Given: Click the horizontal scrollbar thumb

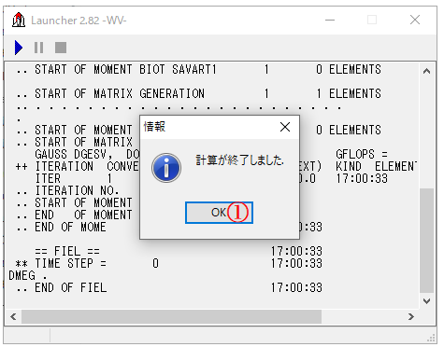Looking at the screenshot, I should [171, 316].
